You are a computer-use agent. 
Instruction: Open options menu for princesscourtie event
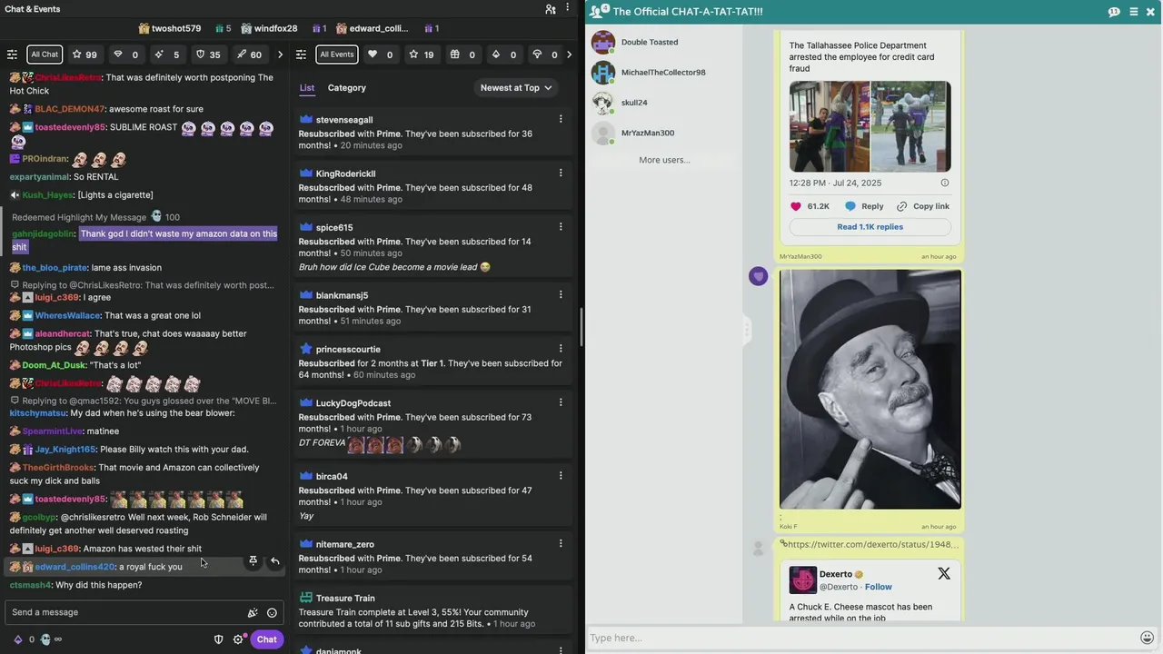click(x=561, y=349)
